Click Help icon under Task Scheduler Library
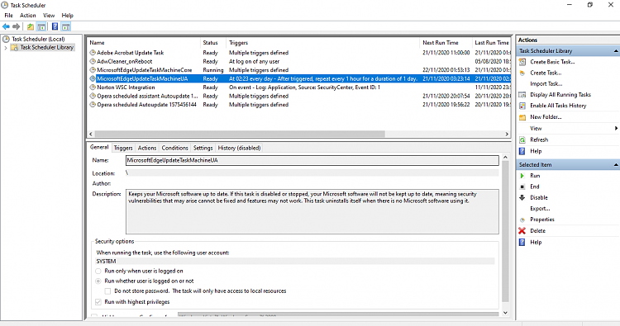Viewport: 620px width, 326px height. [522, 151]
